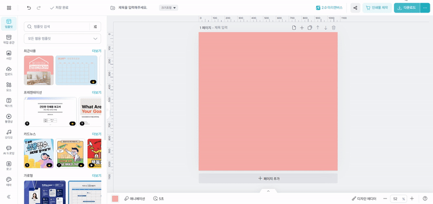This screenshot has height=204, width=433.
Task: Move the page up
Action: click(318, 28)
